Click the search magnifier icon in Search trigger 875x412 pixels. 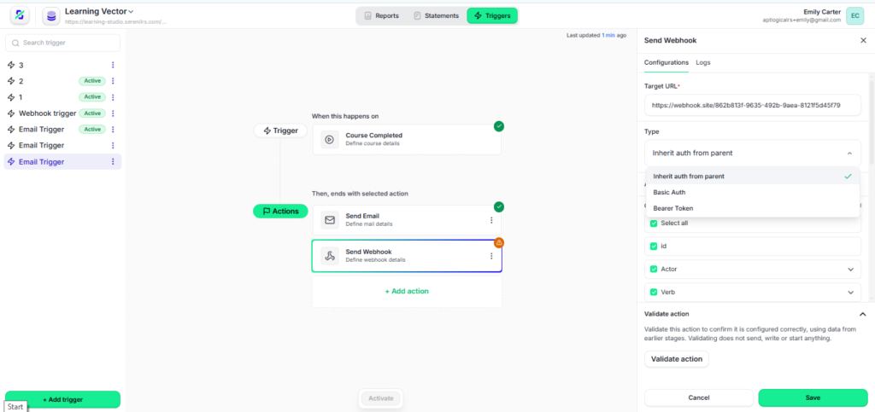15,43
